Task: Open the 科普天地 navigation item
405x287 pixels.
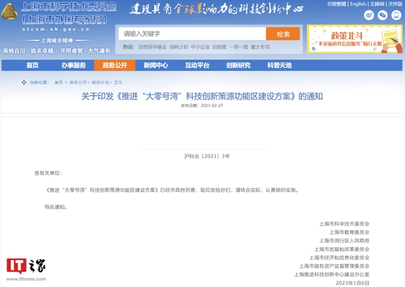Action: (280, 65)
